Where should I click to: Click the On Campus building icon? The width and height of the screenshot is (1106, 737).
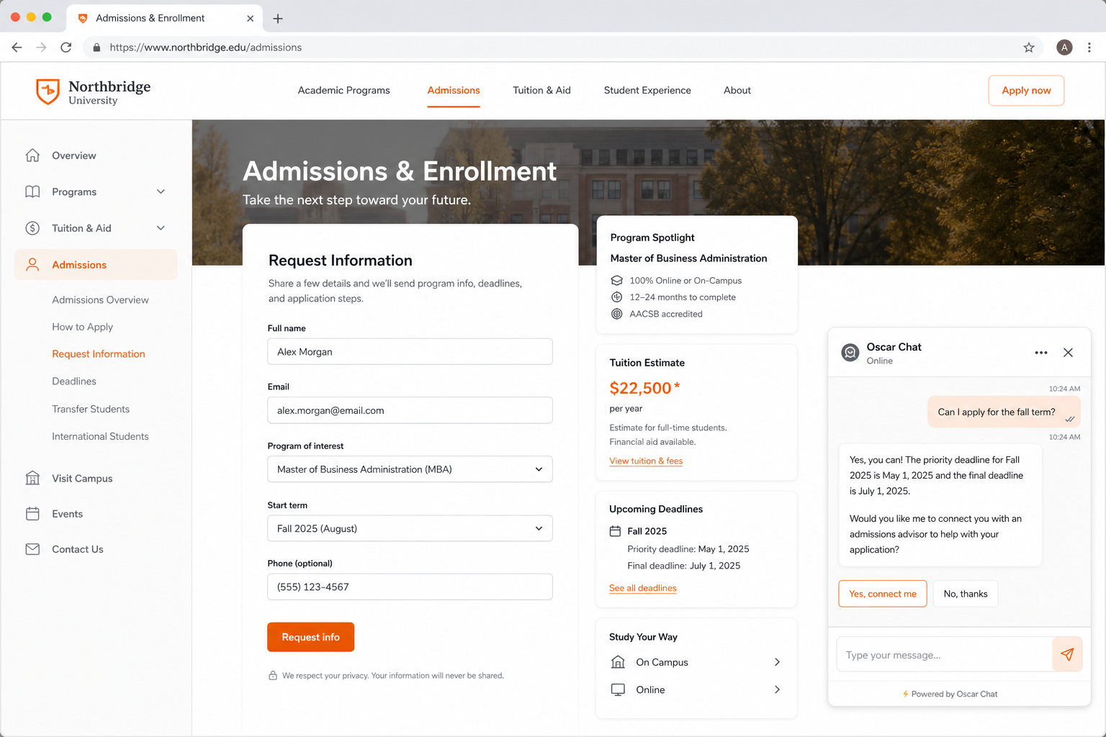(618, 662)
